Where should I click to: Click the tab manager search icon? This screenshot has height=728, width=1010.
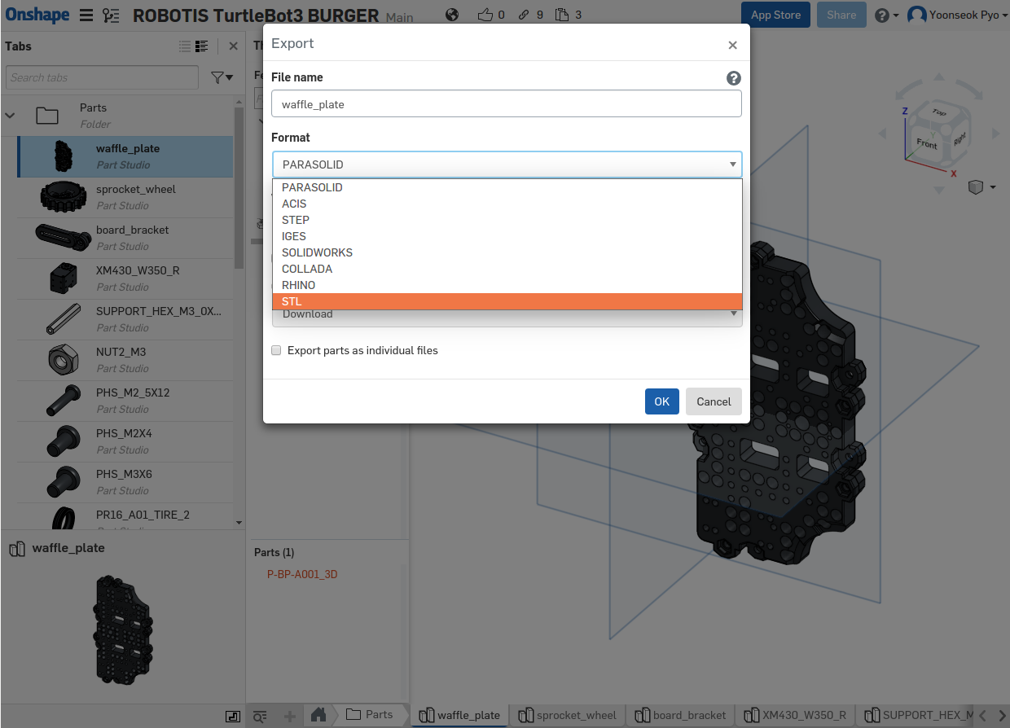pos(259,716)
